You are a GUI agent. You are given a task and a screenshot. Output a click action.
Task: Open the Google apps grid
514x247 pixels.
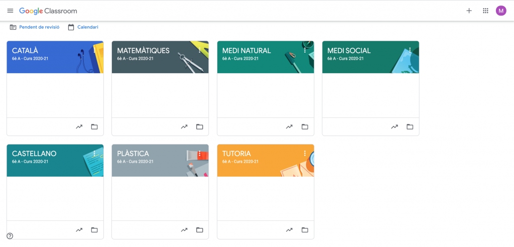[485, 11]
